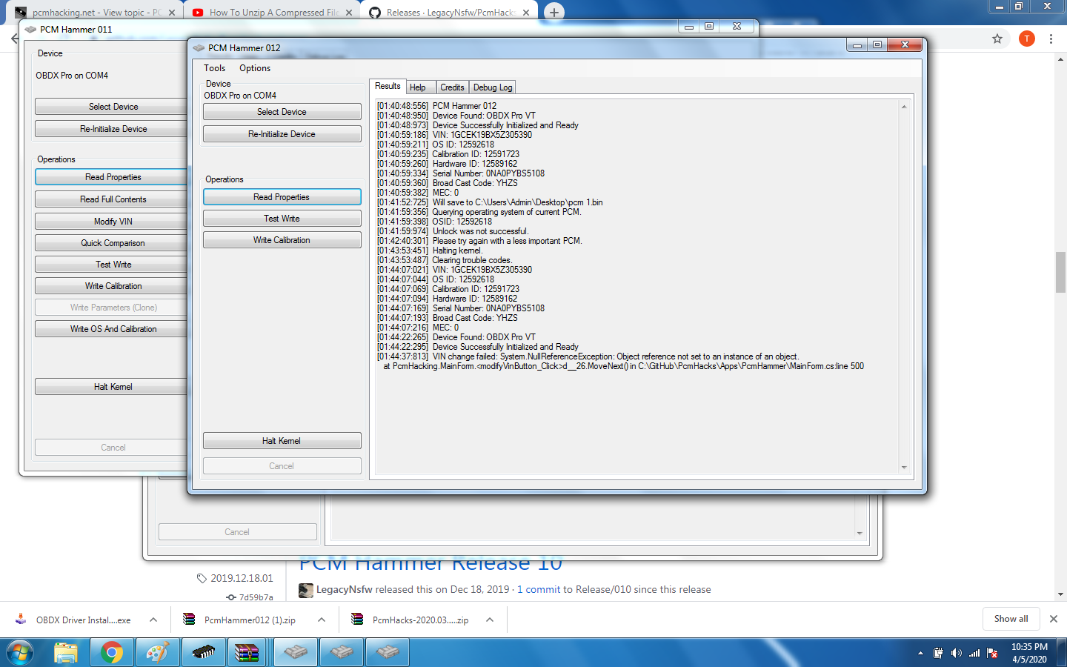Screen dimensions: 1067x667
Task: Open the Chrome profile avatar
Action: 1027,39
